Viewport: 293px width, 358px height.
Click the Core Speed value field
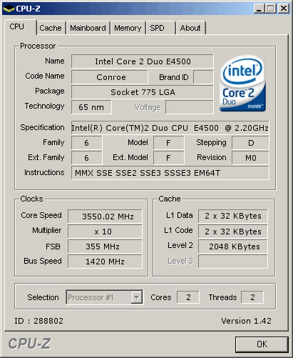tap(105, 217)
